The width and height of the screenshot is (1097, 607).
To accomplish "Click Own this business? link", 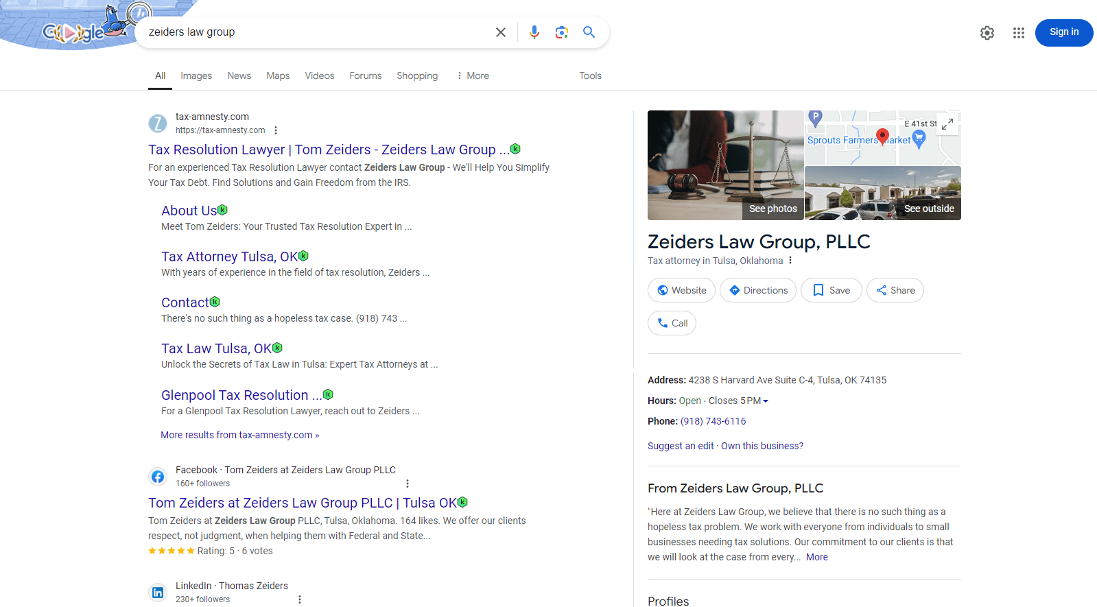I will coord(762,446).
